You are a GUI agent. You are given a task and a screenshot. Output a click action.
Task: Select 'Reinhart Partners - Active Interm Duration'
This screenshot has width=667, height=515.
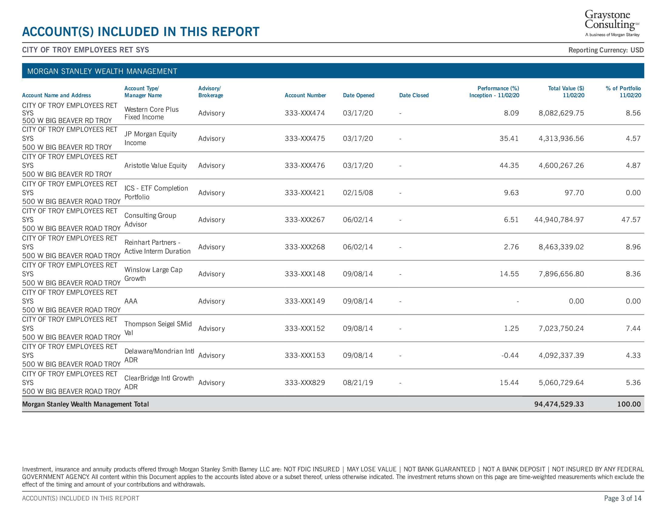coord(158,247)
